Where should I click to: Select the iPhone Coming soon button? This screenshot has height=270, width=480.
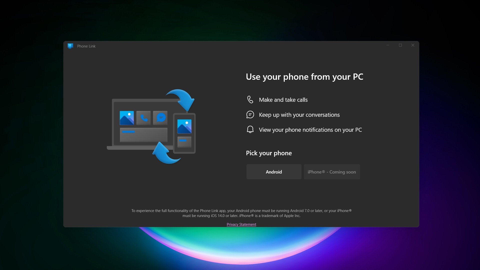point(332,172)
